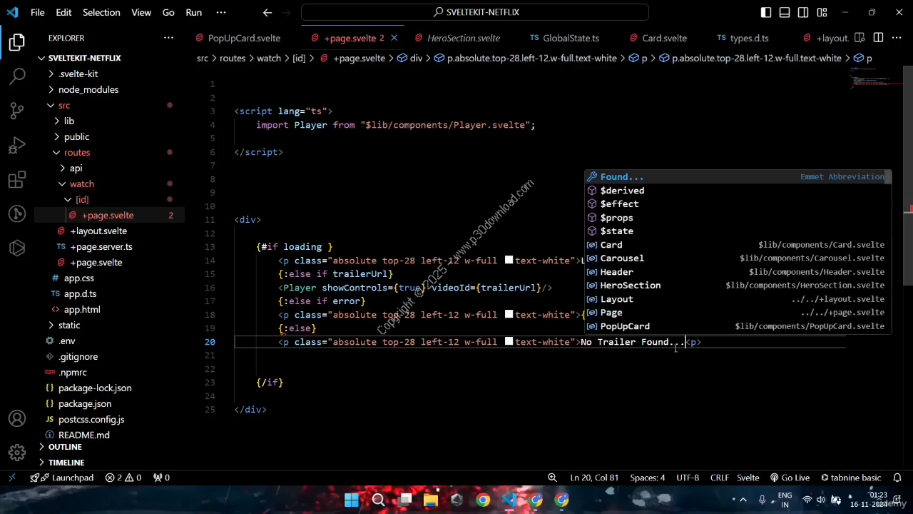
Task: Click the zoom magnifier status bar icon
Action: click(552, 478)
